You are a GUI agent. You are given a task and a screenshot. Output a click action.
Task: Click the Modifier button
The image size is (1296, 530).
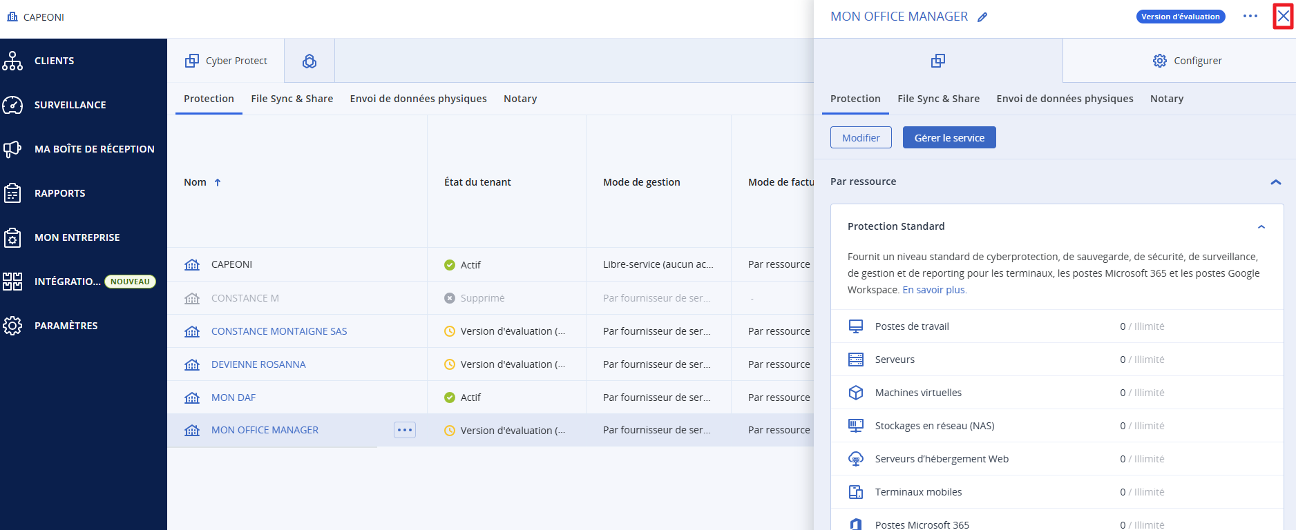[861, 137]
